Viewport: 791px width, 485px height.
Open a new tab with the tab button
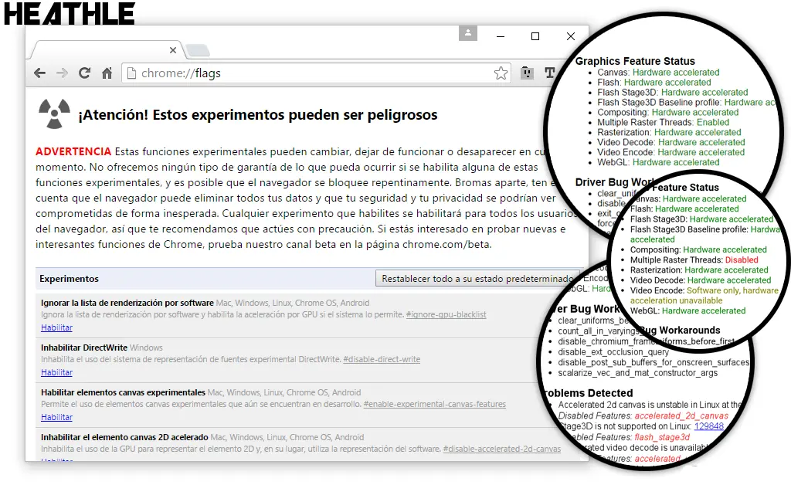click(197, 50)
